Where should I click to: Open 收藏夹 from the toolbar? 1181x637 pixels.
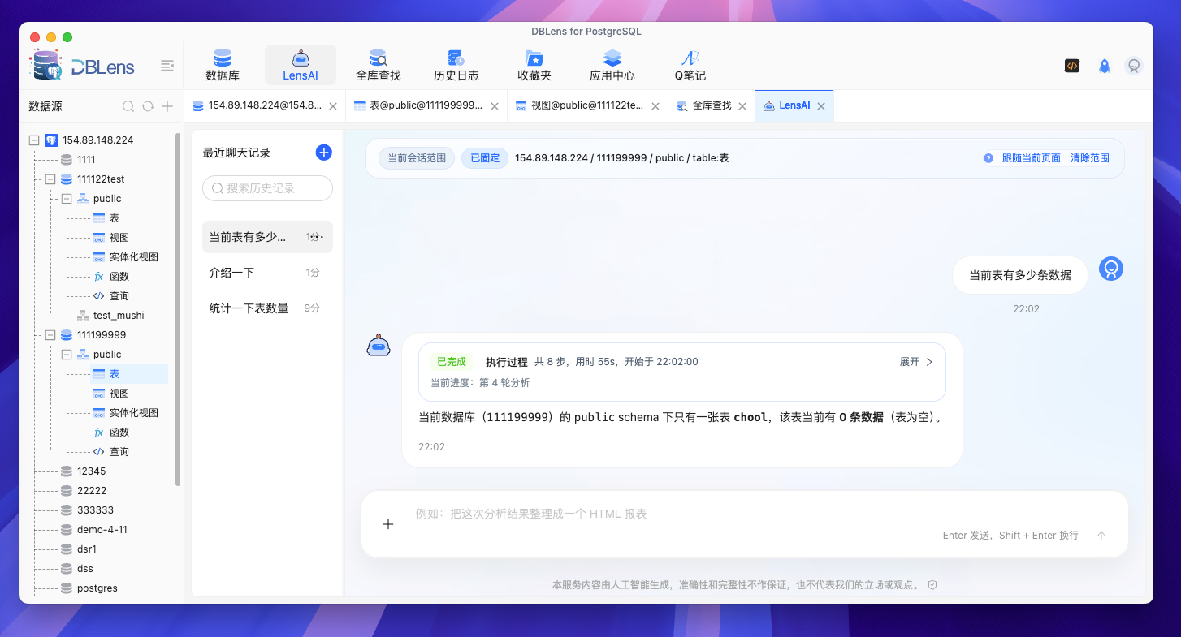(534, 65)
